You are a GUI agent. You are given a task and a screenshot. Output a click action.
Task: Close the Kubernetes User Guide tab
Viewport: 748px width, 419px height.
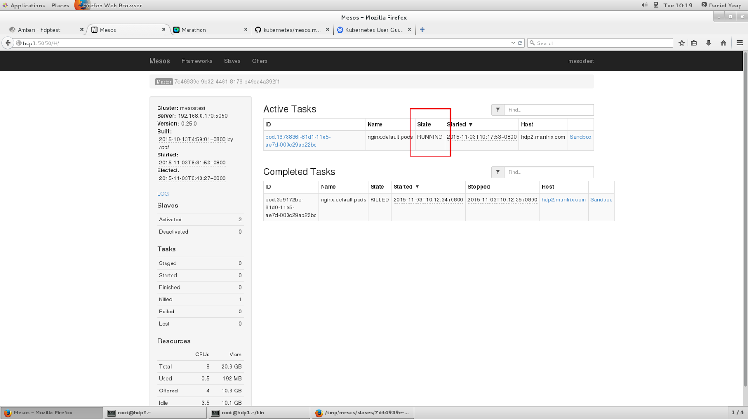(410, 30)
